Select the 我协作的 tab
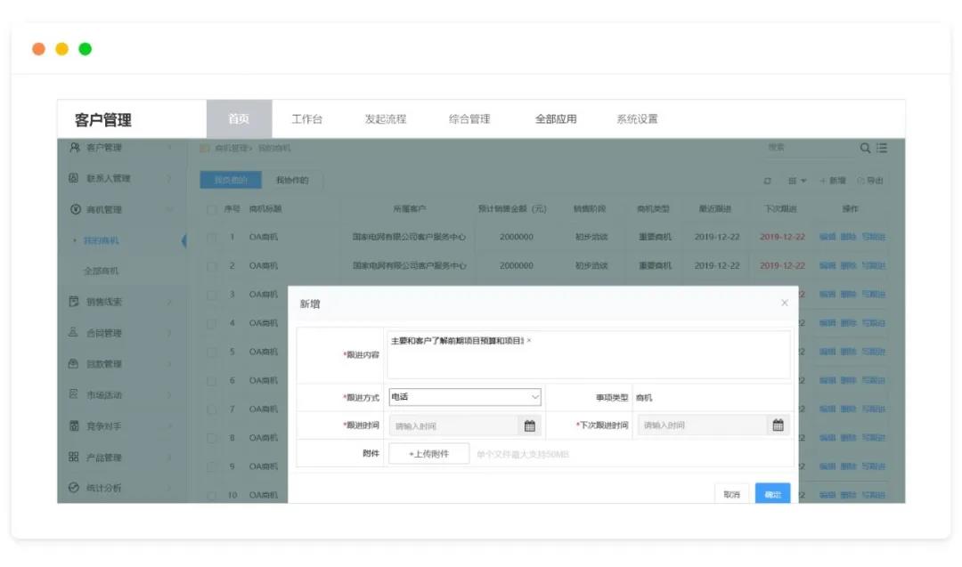962x567 pixels. [293, 180]
